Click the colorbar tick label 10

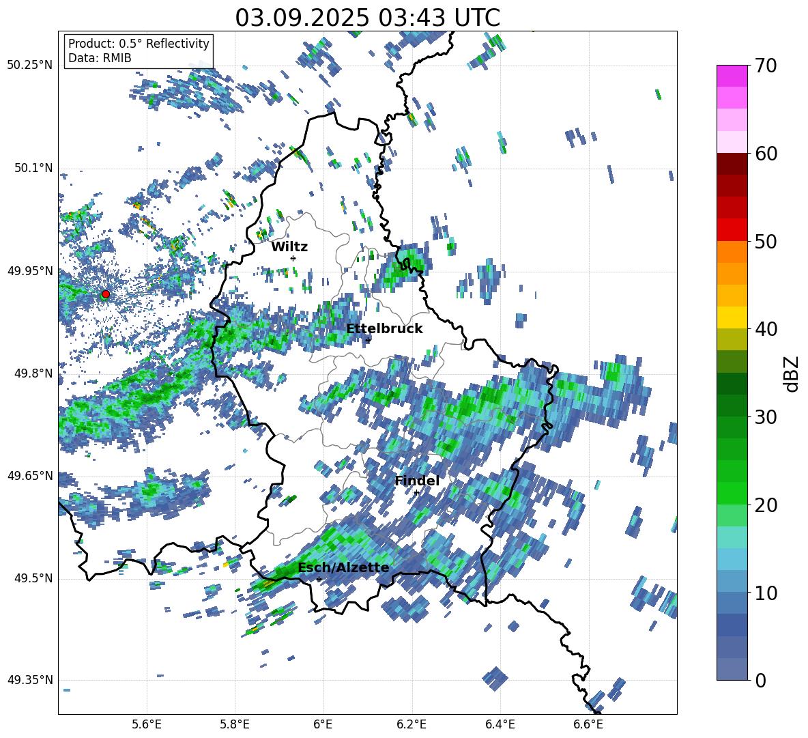(x=765, y=593)
